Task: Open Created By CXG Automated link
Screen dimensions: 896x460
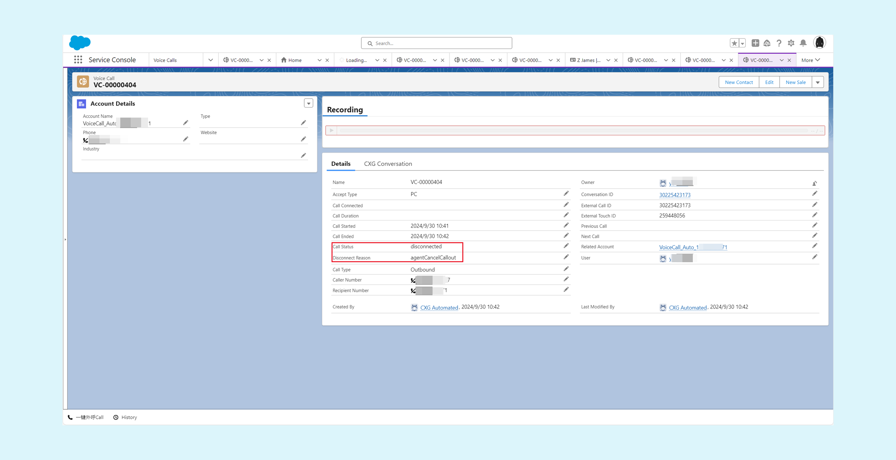Action: tap(439, 308)
